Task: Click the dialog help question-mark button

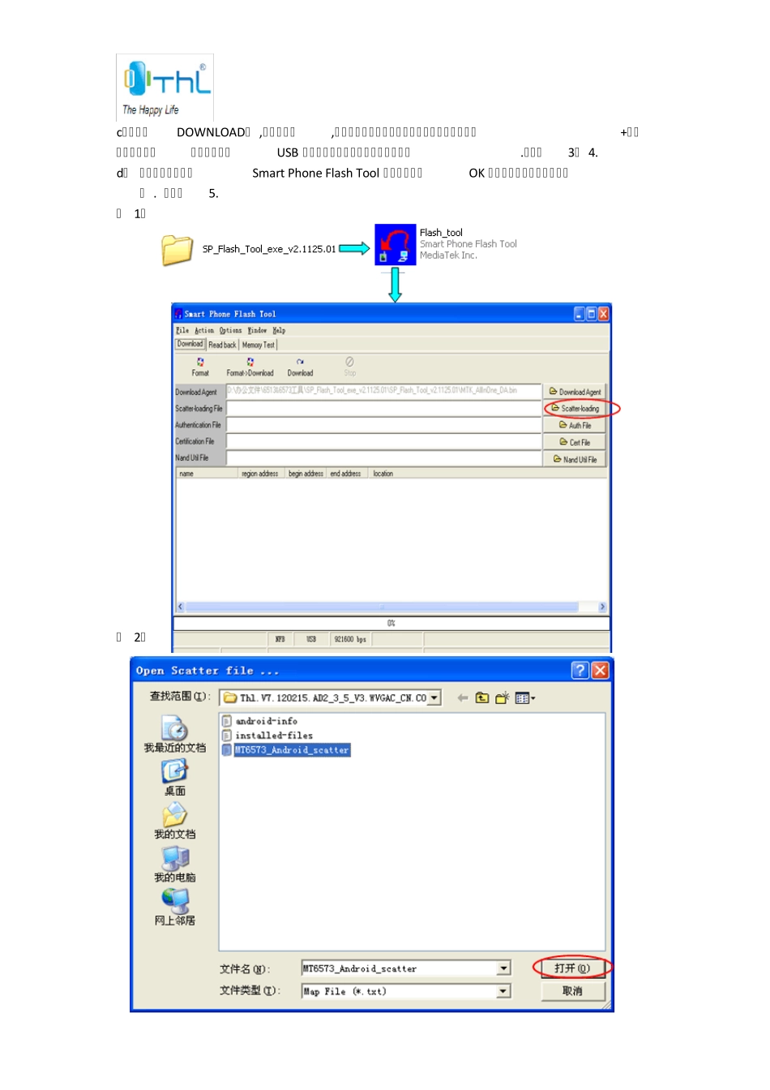Action: click(580, 670)
